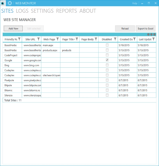159x166 pixels.
Task: Click the Edit selected button
Action: [x=34, y=28]
